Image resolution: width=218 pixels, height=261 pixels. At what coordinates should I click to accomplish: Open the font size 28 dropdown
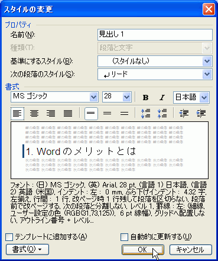126,97
